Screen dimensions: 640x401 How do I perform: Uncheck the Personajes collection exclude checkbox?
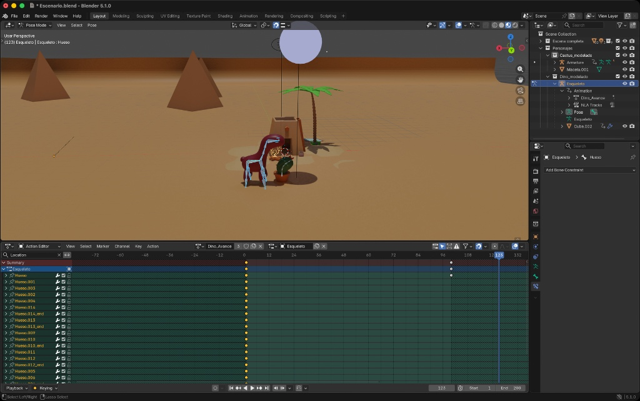point(617,48)
